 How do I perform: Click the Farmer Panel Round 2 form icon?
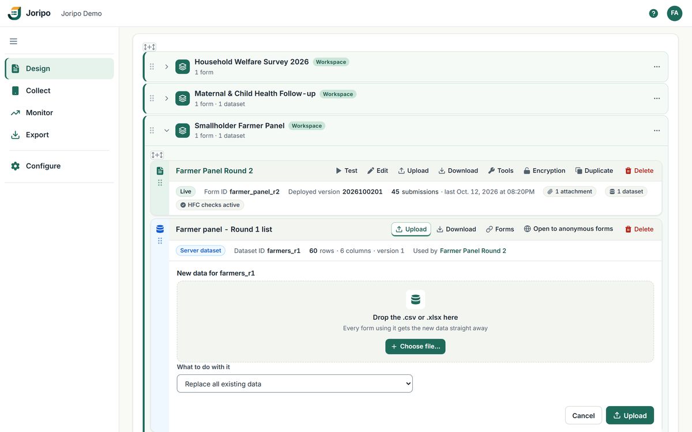pyautogui.click(x=160, y=170)
